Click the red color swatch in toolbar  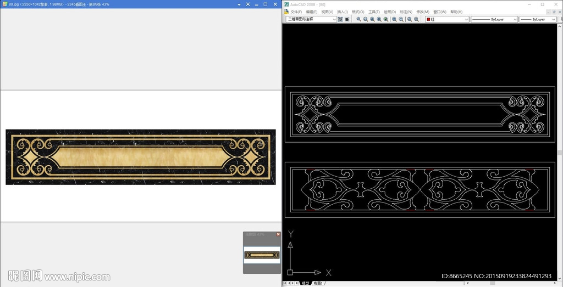point(428,19)
